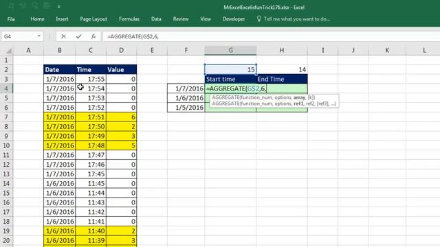This screenshot has height=247, width=440.
Task: Expand the Name Box dropdown arrow
Action: [x=38, y=36]
